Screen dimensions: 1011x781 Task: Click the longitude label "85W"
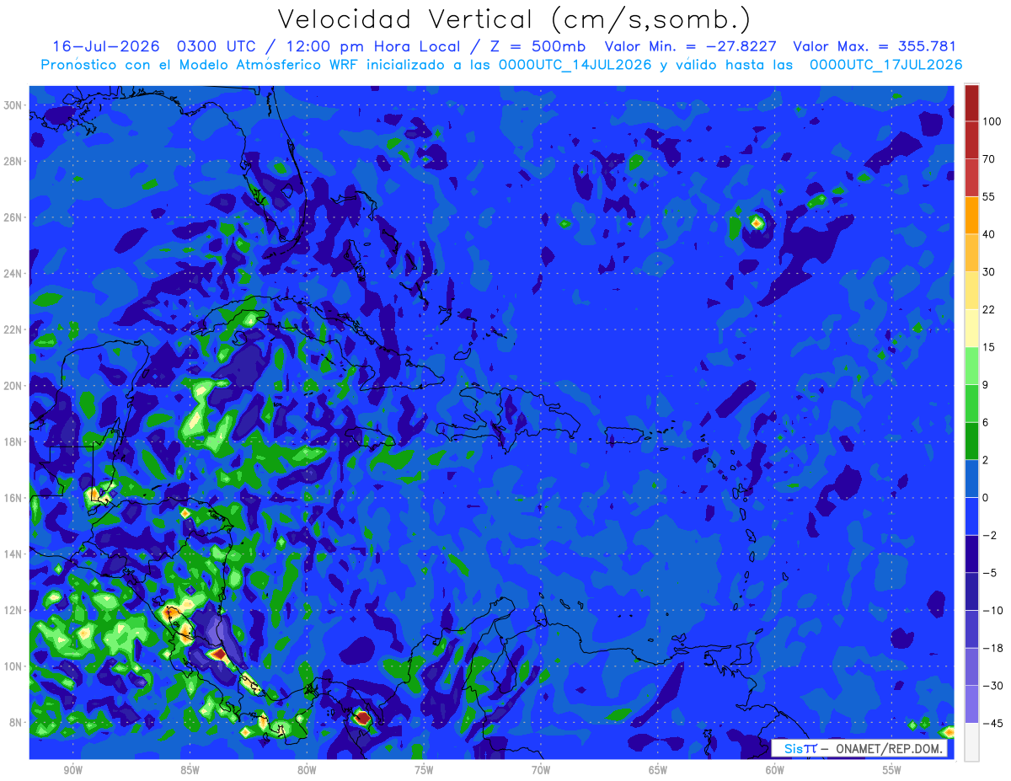pyautogui.click(x=190, y=770)
